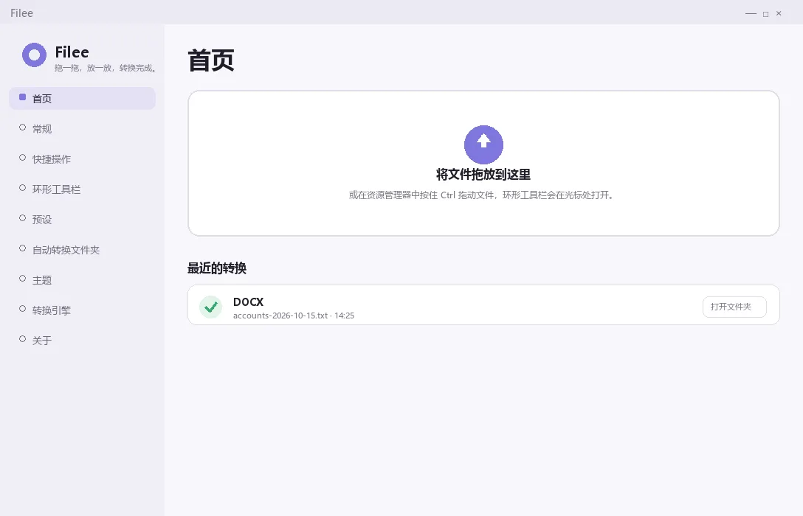Click the 打开文件夹 button
The width and height of the screenshot is (803, 516).
[x=734, y=307]
